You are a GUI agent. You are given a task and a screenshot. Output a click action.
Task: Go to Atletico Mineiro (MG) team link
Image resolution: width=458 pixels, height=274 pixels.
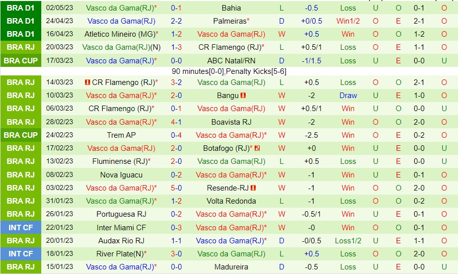[x=120, y=34]
